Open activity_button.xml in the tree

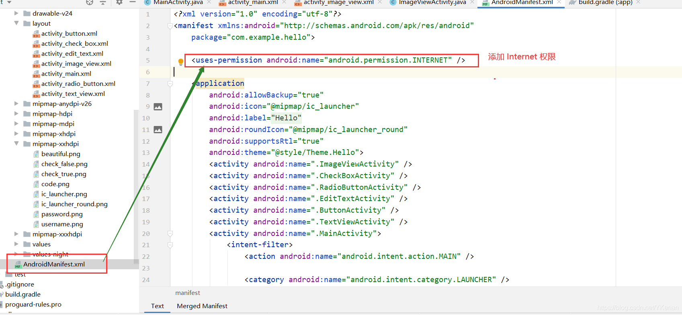tap(69, 33)
